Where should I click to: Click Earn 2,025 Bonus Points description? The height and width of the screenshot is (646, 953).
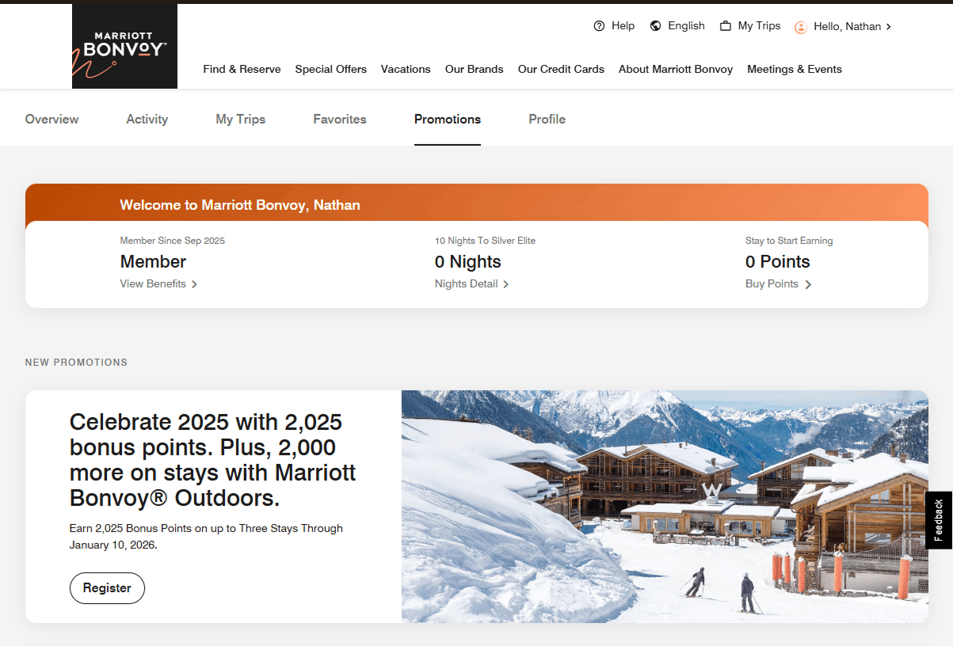tap(206, 537)
